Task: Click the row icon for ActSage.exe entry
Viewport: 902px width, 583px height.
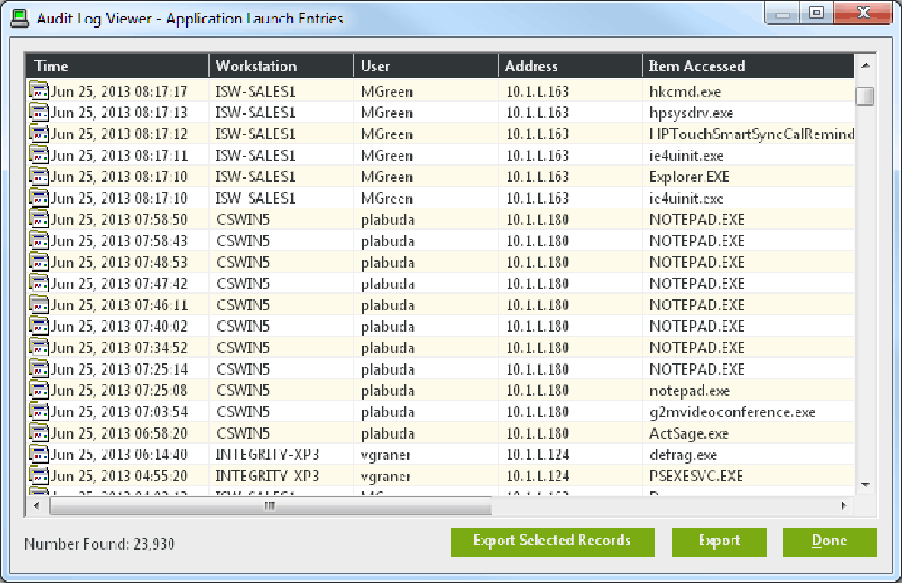Action: [39, 433]
